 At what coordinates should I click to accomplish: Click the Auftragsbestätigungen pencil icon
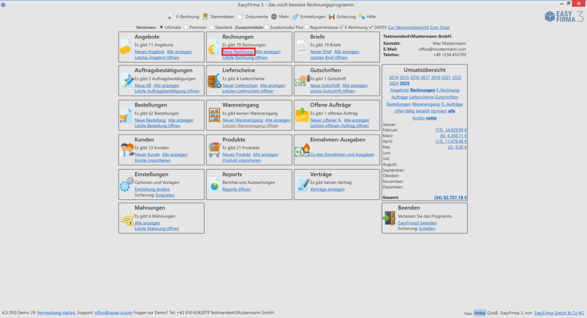[127, 81]
